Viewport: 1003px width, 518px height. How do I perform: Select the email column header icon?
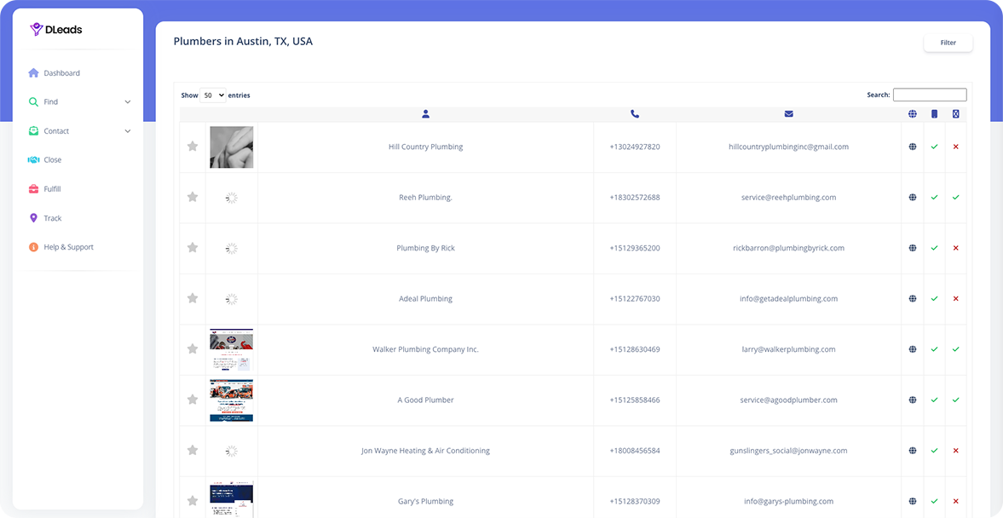pos(788,113)
